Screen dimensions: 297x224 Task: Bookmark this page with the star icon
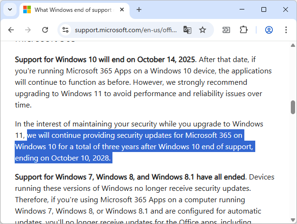(x=203, y=30)
